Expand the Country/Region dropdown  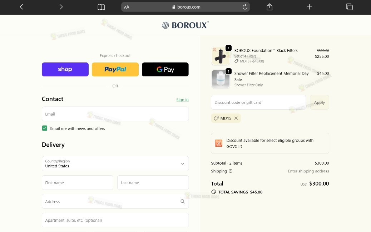115,163
